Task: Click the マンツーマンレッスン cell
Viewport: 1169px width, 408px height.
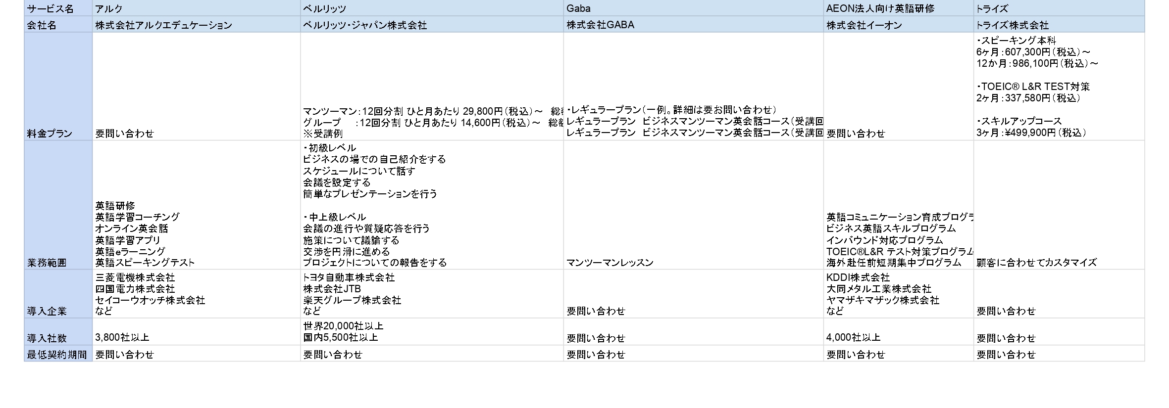Action: coord(694,205)
